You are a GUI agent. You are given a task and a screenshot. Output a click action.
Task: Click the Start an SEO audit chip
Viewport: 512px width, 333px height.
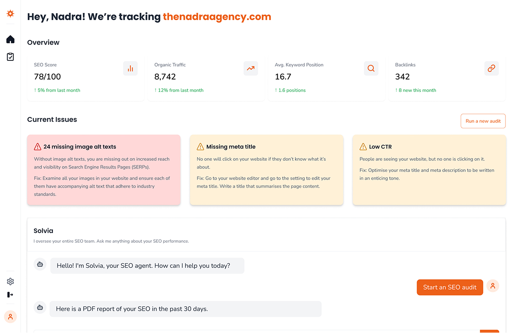[x=450, y=287]
